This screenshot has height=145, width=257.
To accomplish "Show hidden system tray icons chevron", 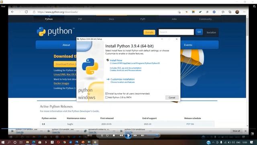I will coord(213,142).
